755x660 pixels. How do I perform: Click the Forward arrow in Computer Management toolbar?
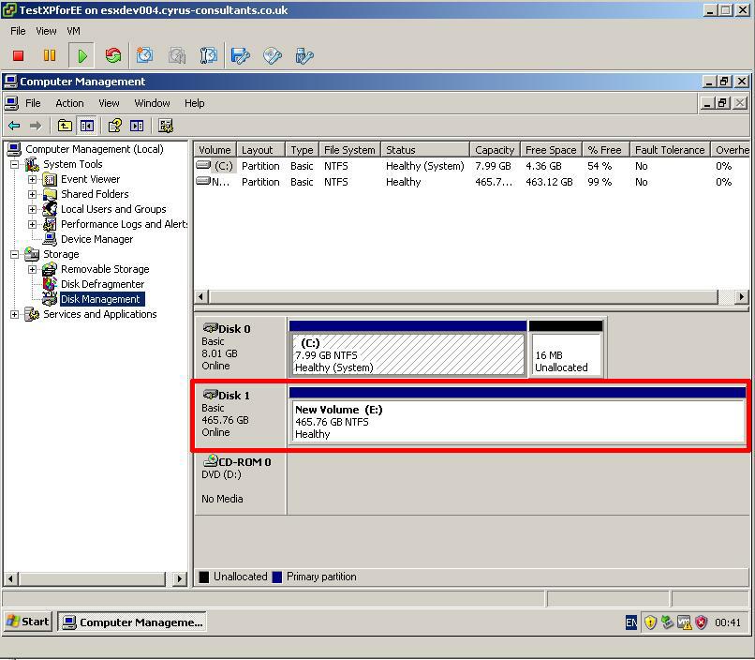click(36, 127)
